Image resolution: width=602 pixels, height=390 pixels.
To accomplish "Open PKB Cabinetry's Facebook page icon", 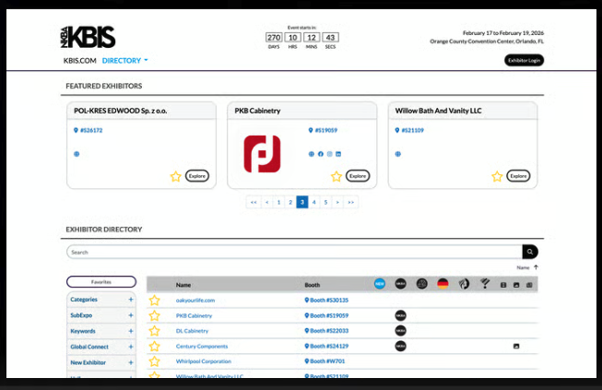I will click(321, 154).
